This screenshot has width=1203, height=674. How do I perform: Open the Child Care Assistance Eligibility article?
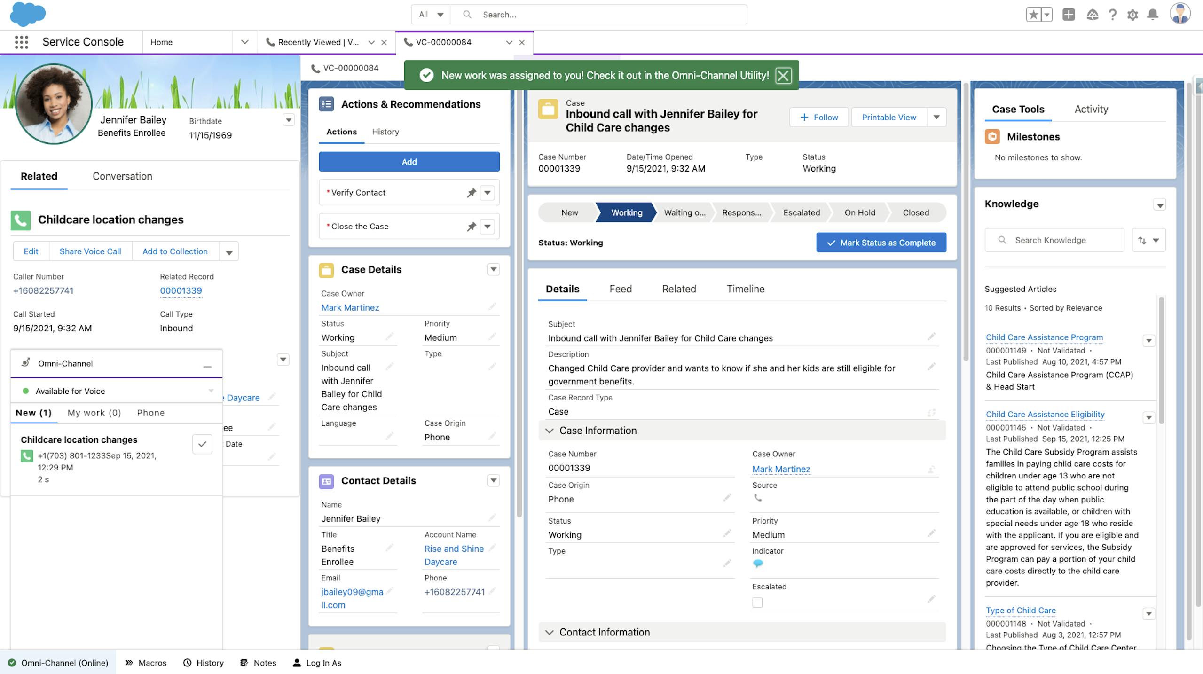click(1045, 414)
